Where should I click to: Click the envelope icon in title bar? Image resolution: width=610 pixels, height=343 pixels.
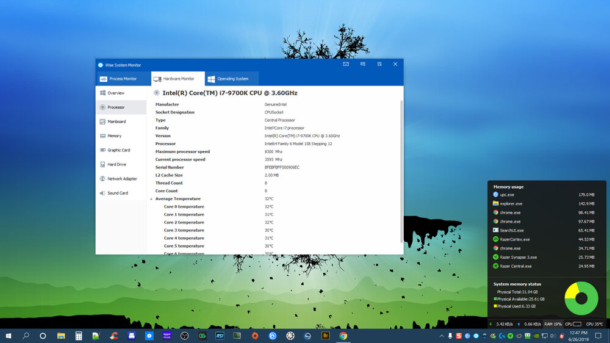(346, 64)
